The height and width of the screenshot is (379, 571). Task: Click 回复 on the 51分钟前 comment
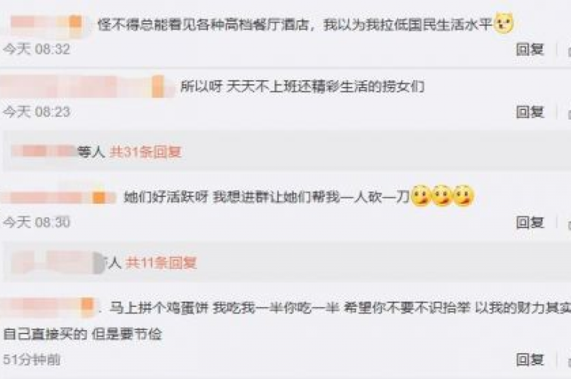530,360
